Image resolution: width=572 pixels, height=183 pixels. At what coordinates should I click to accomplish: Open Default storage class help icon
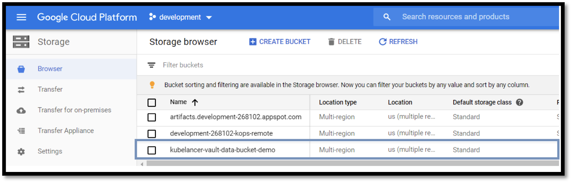(519, 102)
